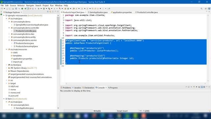
Task: Expand the com.example.demo.entity package
Action: point(9,37)
